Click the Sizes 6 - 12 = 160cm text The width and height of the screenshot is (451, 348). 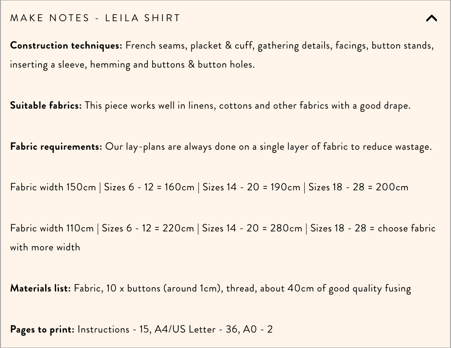pyautogui.click(x=149, y=187)
